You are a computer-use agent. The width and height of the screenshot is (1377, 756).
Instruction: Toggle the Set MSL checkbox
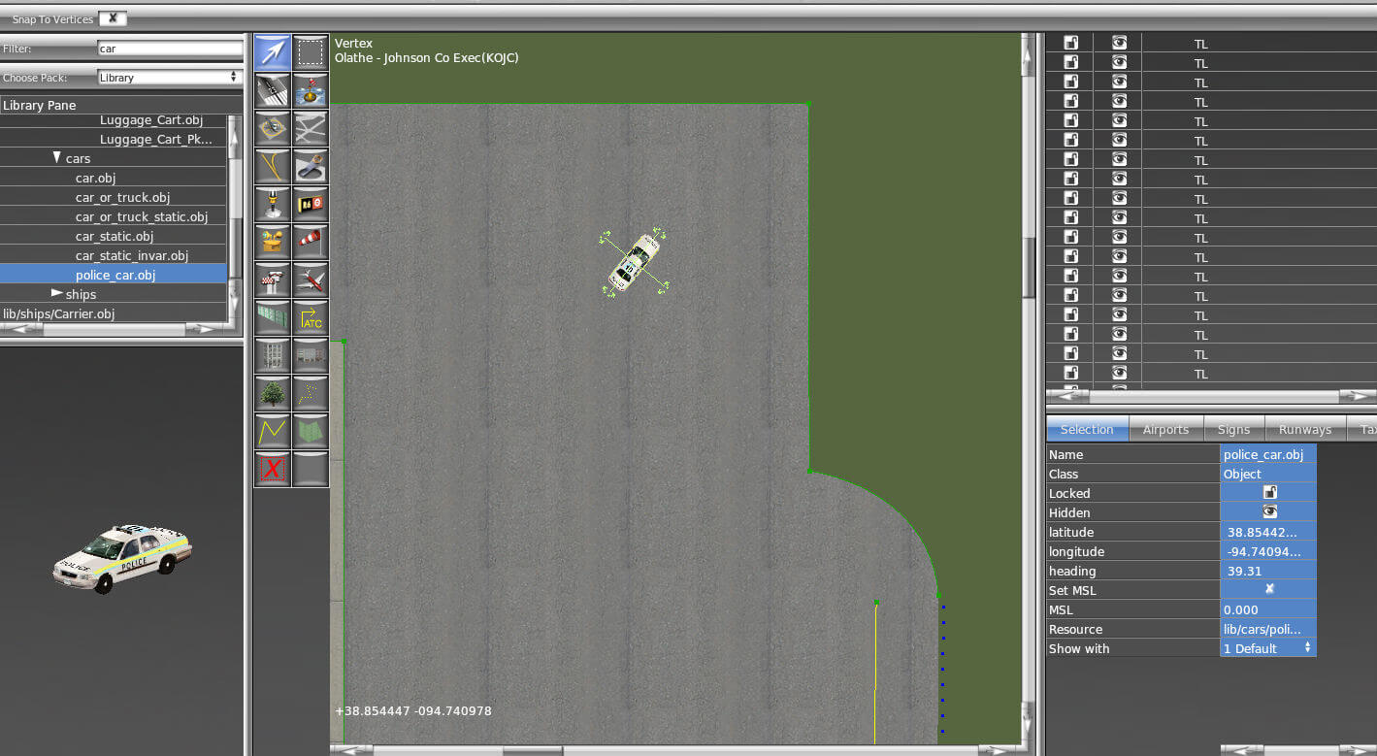click(x=1268, y=590)
